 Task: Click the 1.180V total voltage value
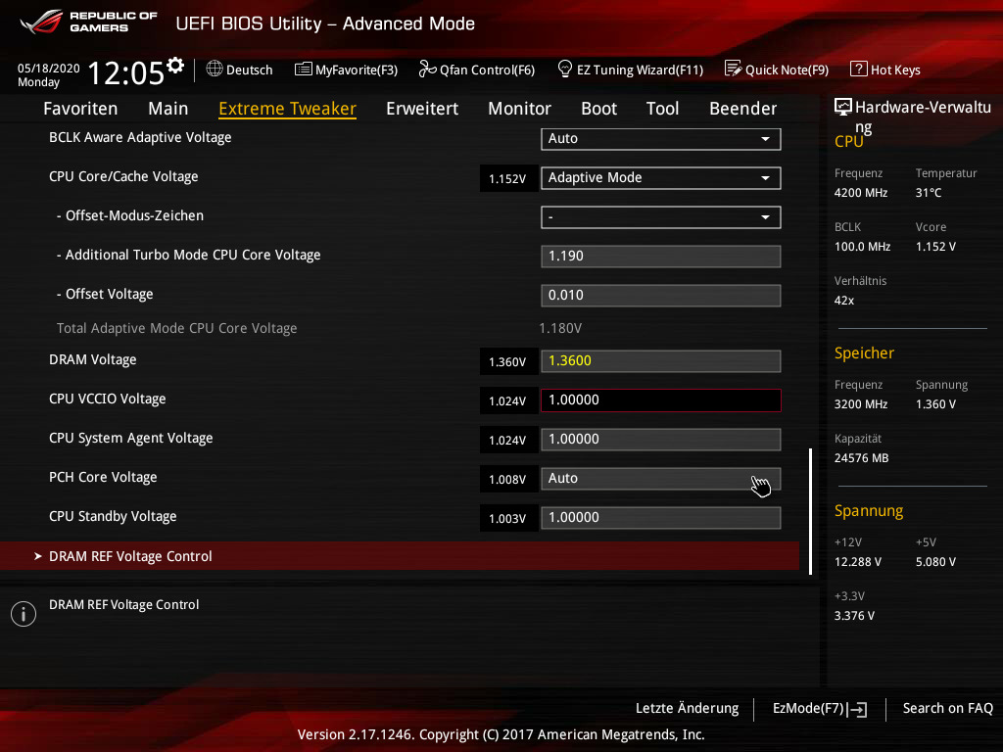(x=560, y=328)
